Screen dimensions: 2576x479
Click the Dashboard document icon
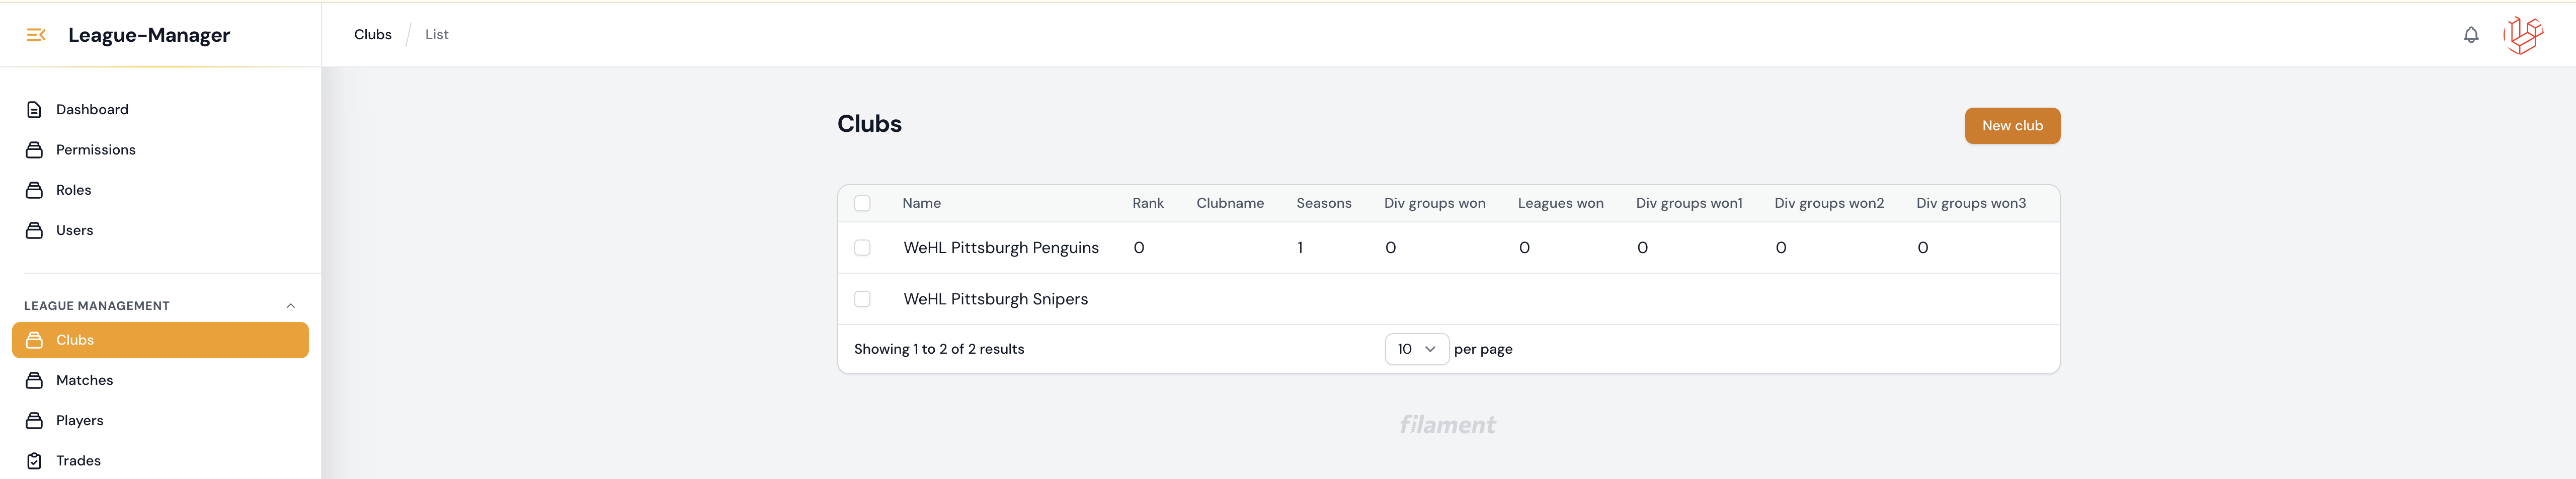pyautogui.click(x=34, y=110)
